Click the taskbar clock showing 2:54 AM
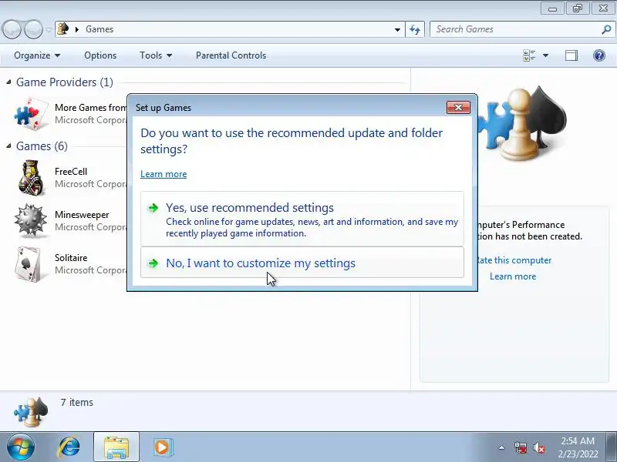 [x=578, y=447]
